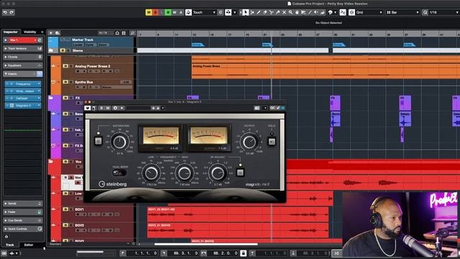
Task: Click the Redo arrow in the toolbar
Action: (11, 12)
